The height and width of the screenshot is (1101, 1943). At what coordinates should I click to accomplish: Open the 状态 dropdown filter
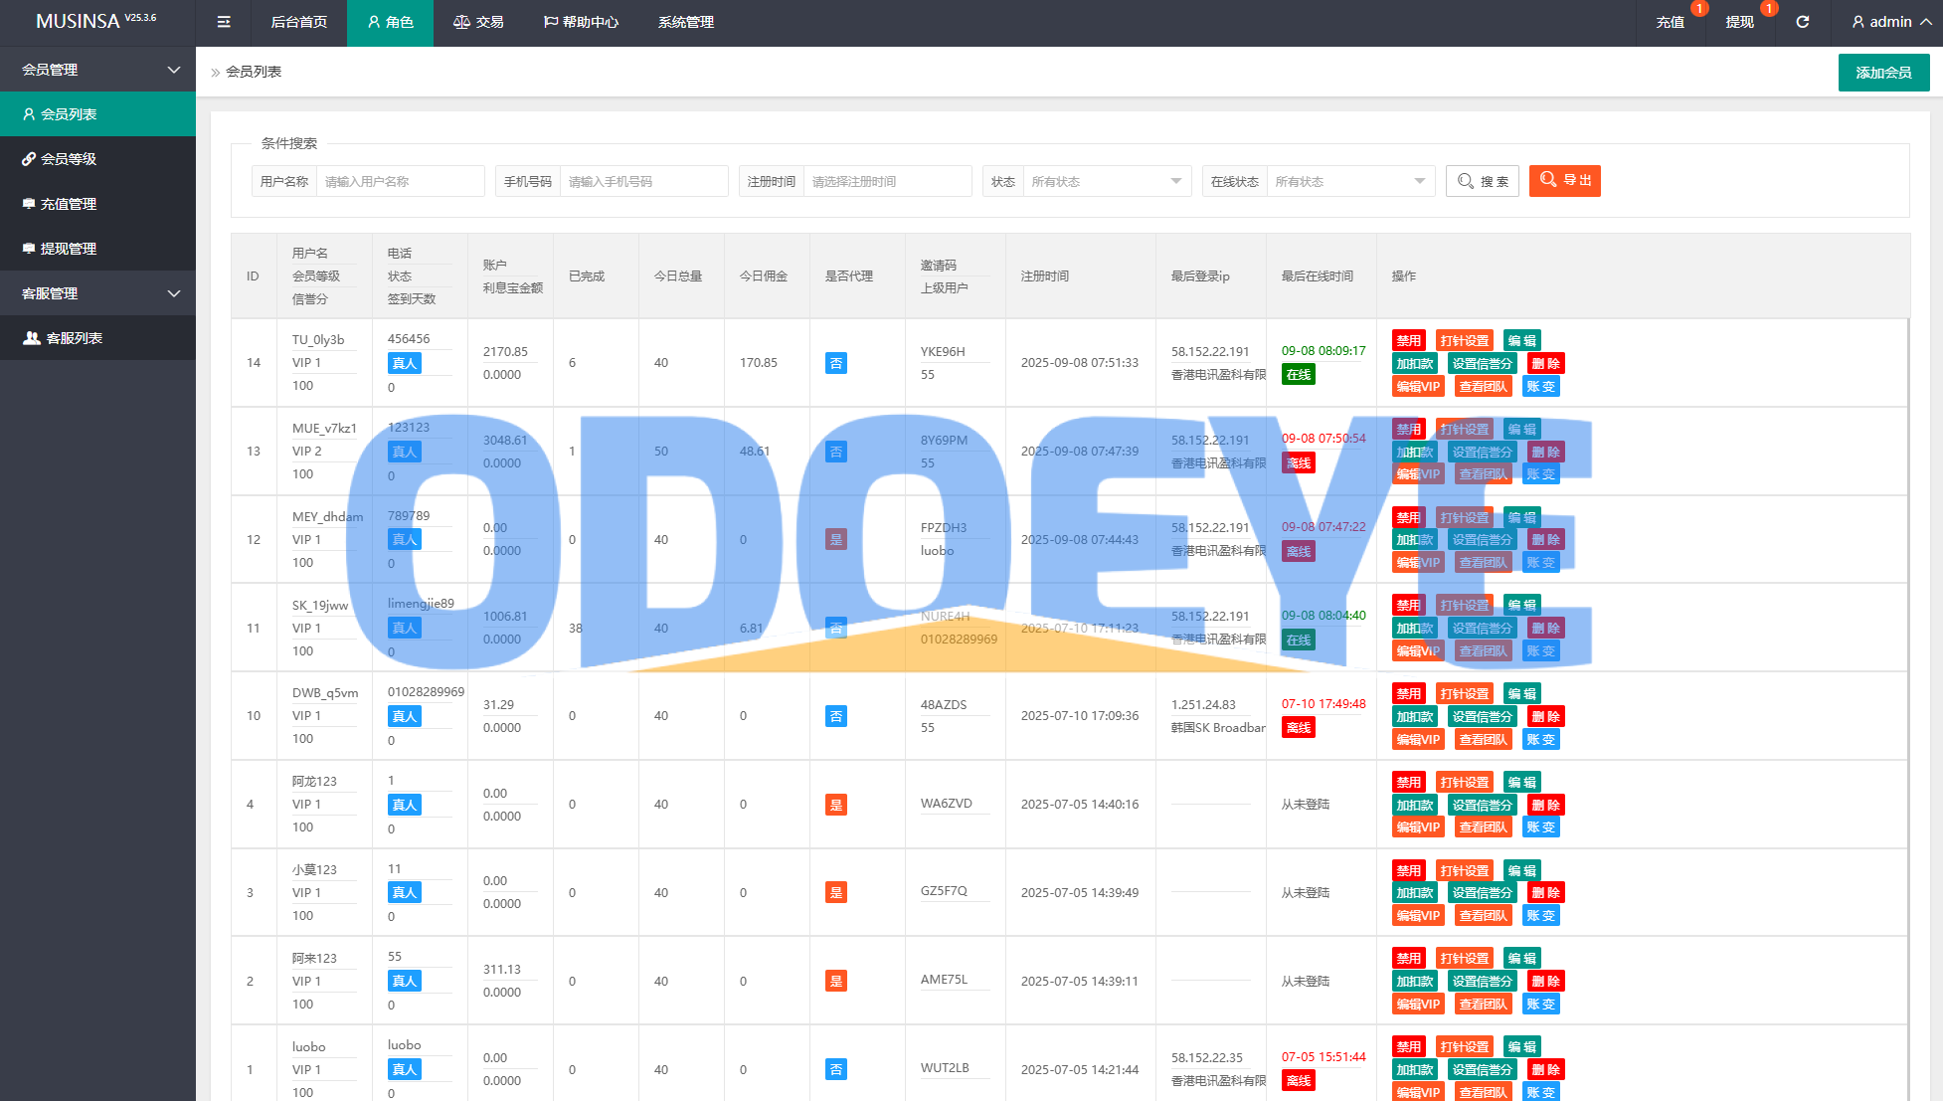pyautogui.click(x=1106, y=181)
